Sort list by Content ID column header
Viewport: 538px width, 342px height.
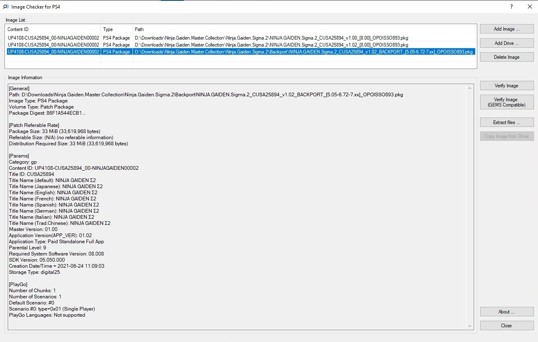(53, 29)
